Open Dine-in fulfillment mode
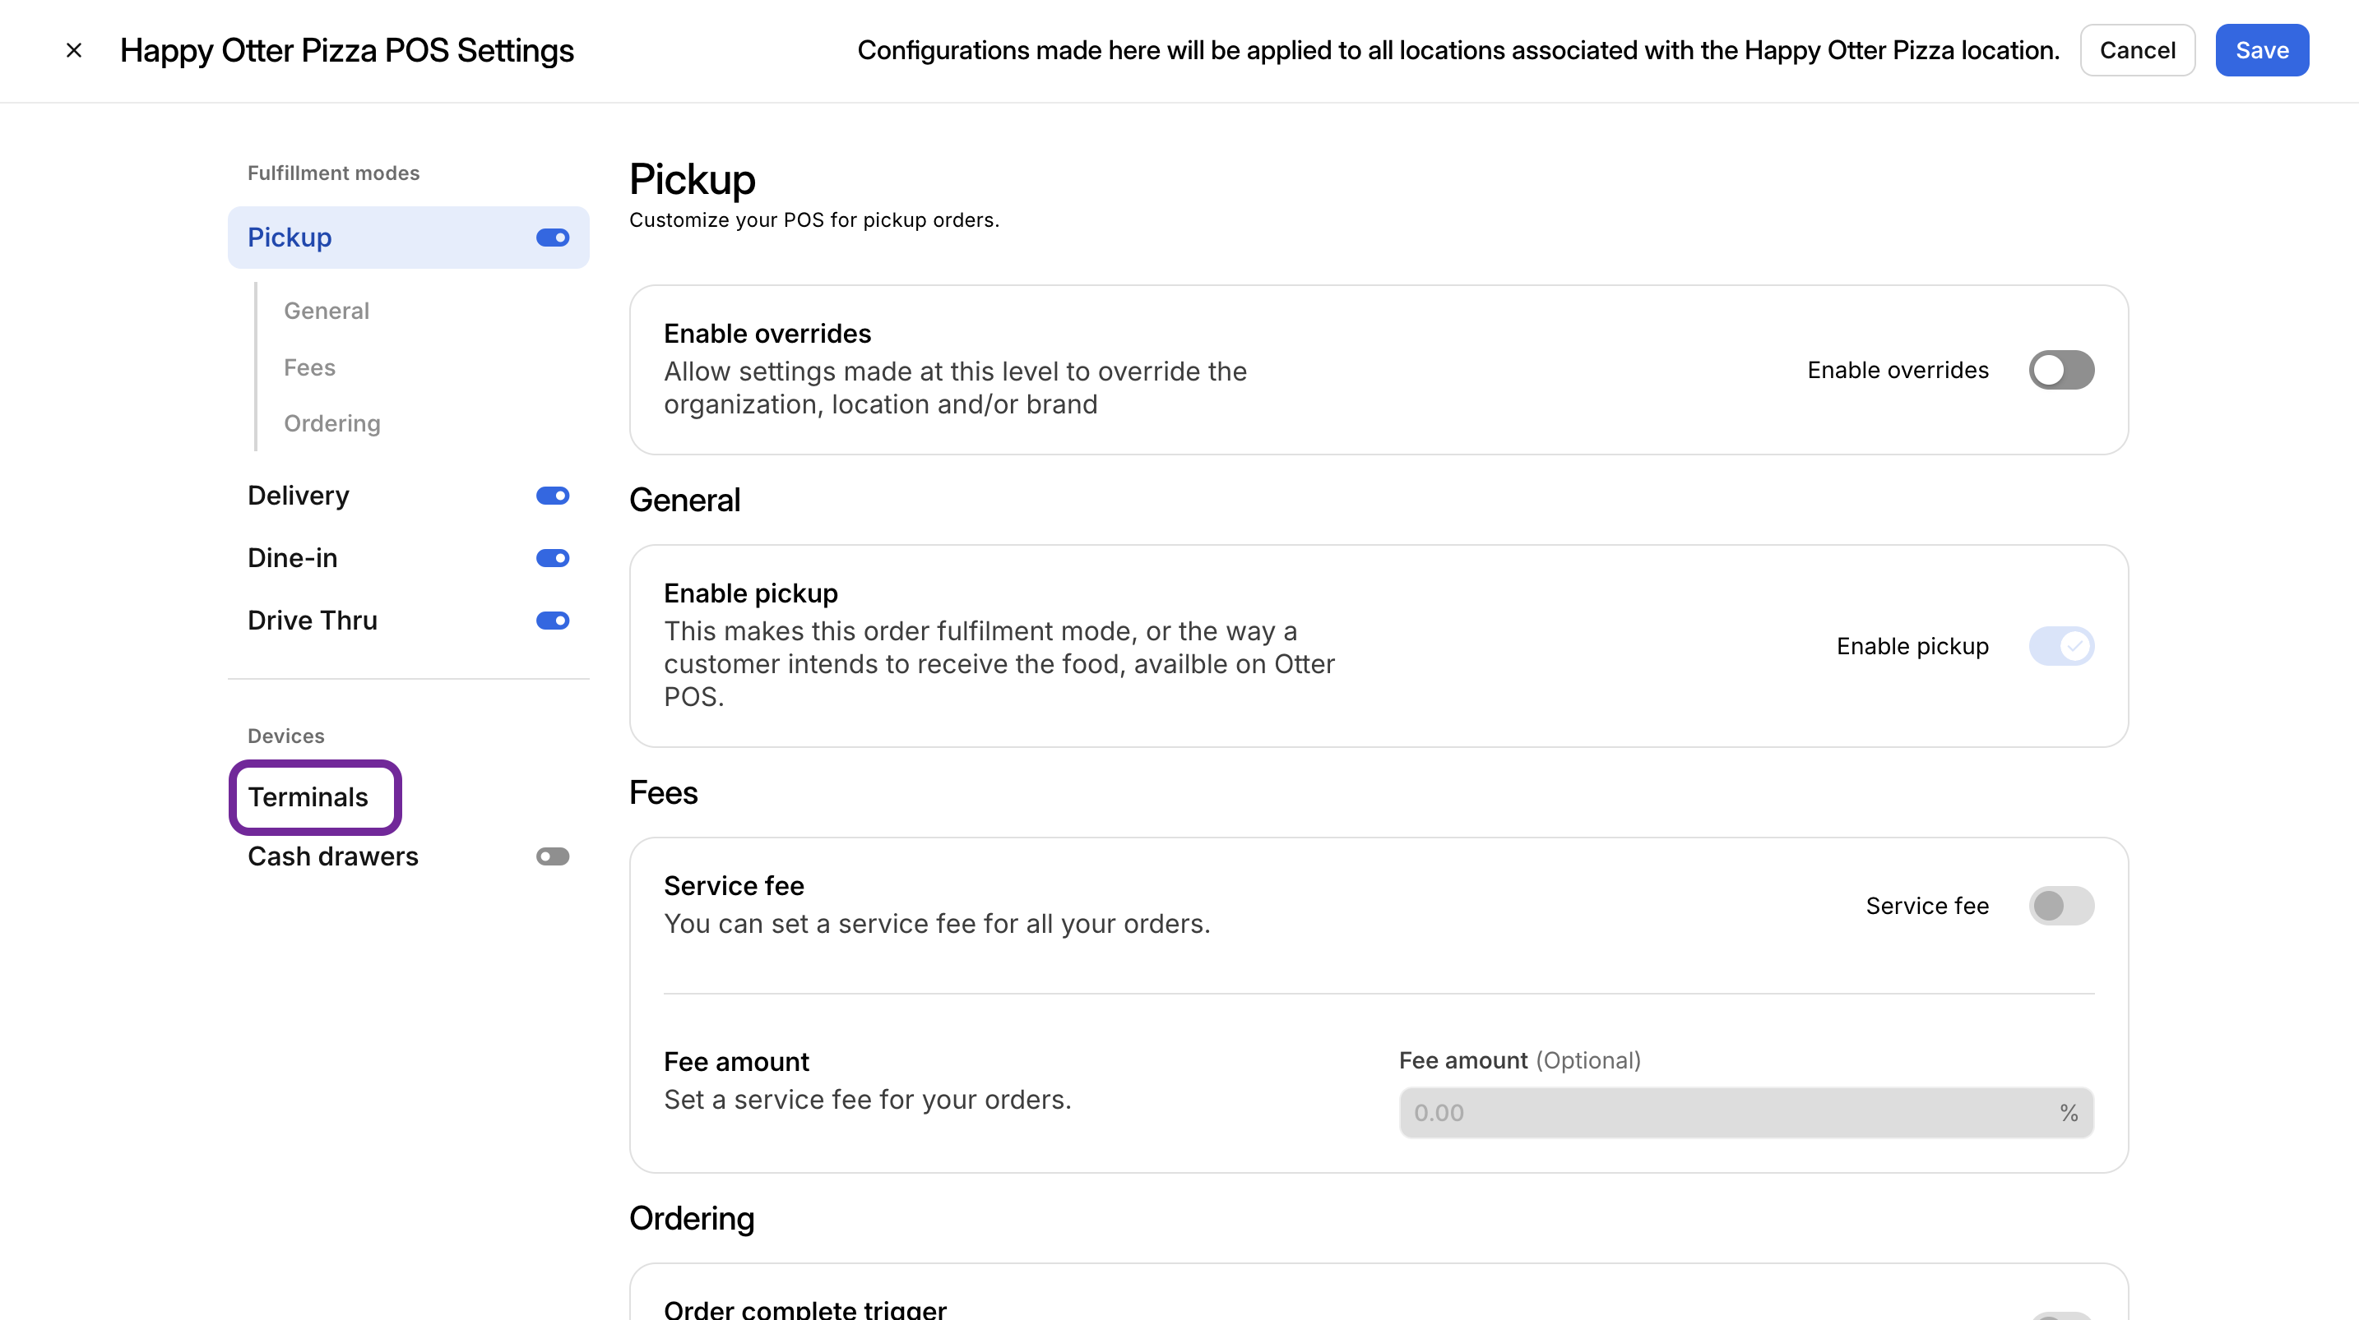Viewport: 2359px width, 1320px height. click(x=293, y=558)
